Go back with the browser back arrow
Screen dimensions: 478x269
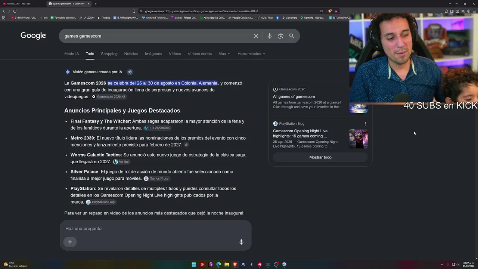point(4,11)
